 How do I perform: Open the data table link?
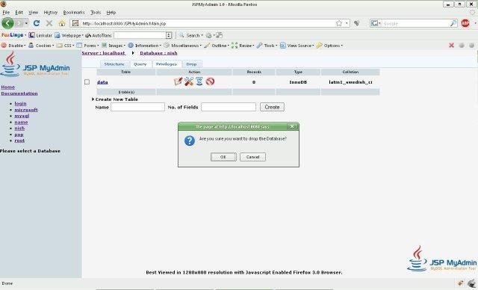coord(102,82)
